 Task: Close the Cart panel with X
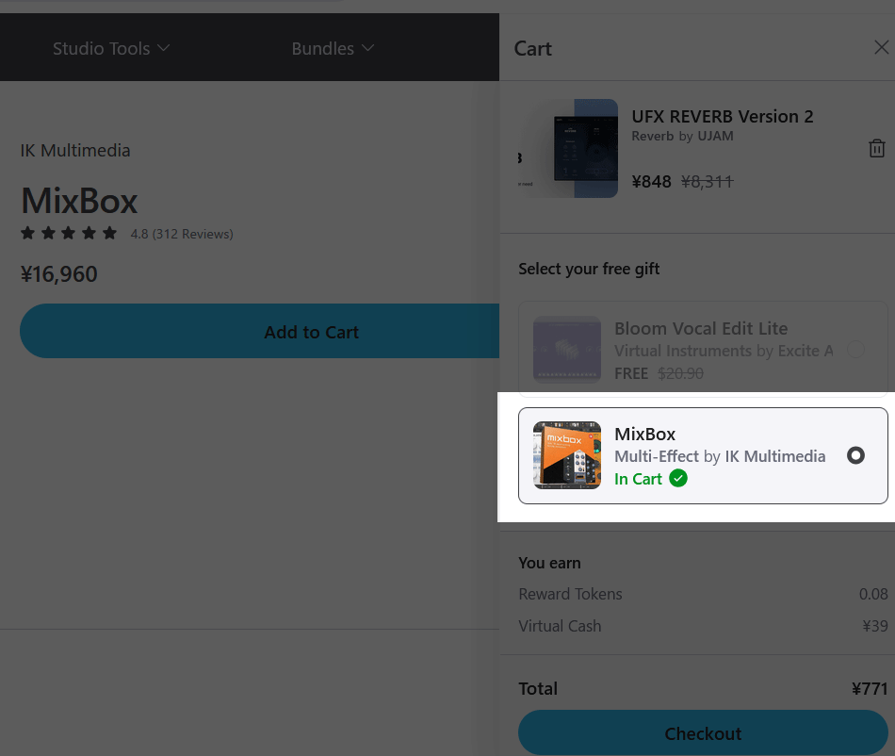(x=881, y=48)
